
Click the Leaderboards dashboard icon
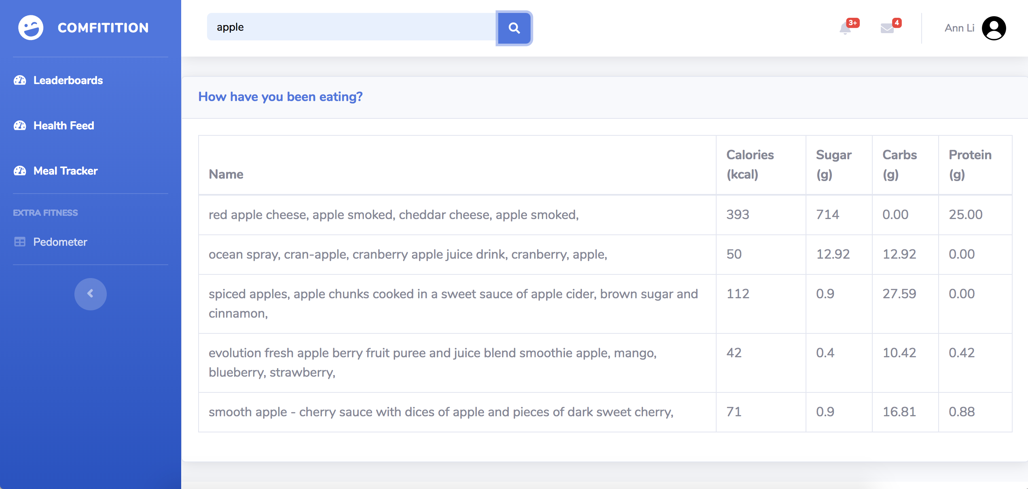point(20,80)
